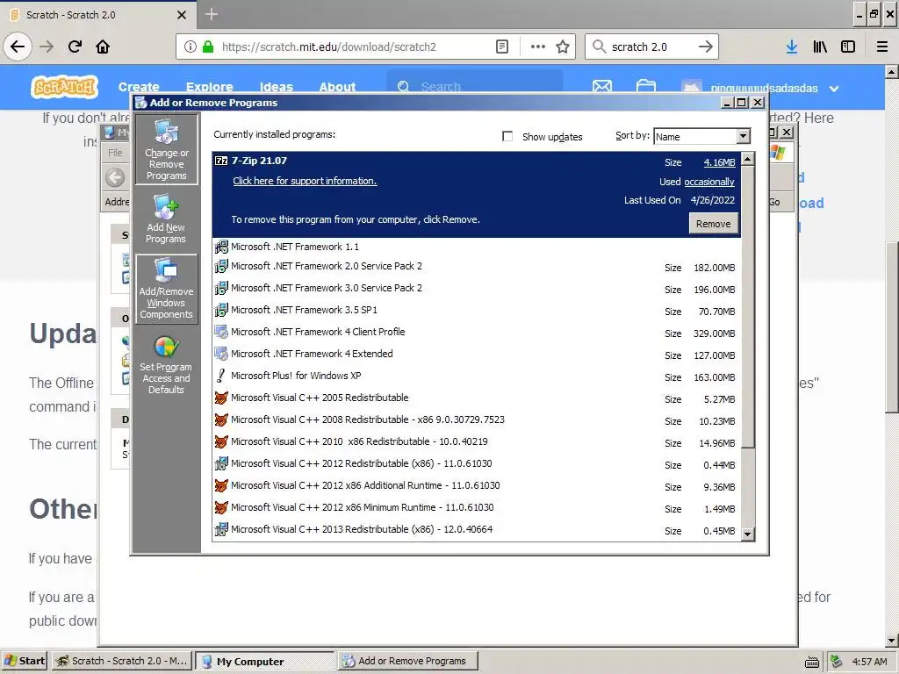Open Firefox home page
Screen dimensions: 899x674
click(103, 47)
